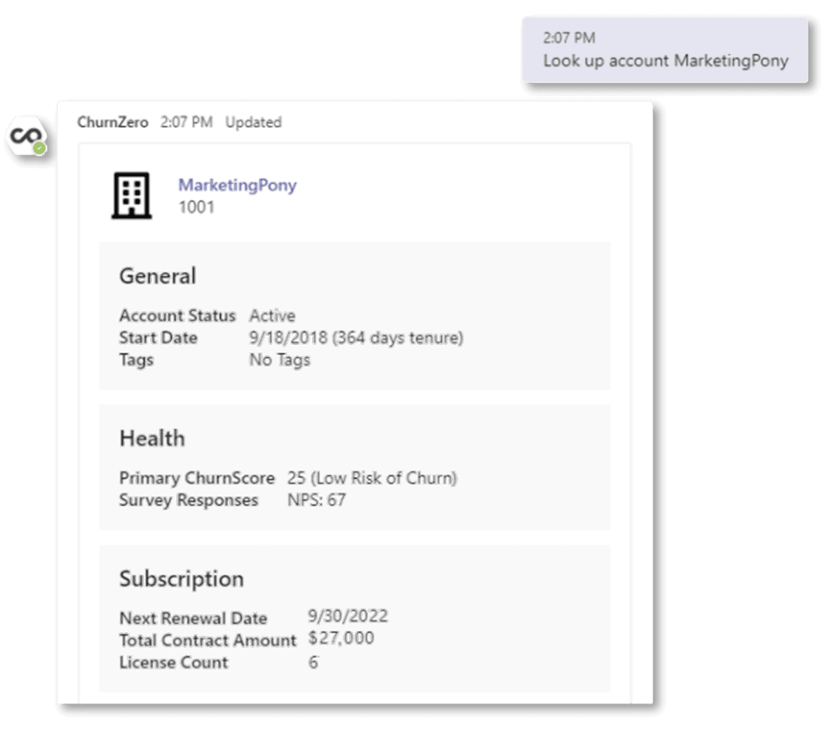Click the ChurnZero sender name
Viewport: 829px width, 734px height.
point(113,122)
